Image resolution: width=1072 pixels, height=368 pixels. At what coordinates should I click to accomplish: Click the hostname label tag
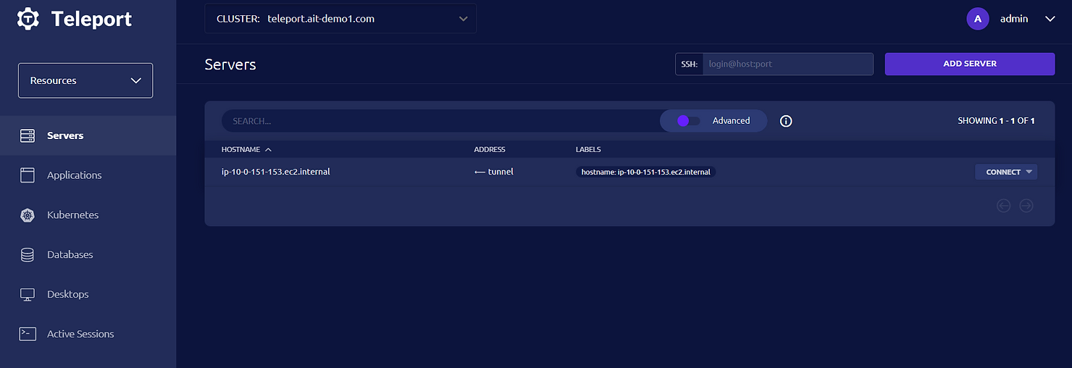click(x=646, y=172)
